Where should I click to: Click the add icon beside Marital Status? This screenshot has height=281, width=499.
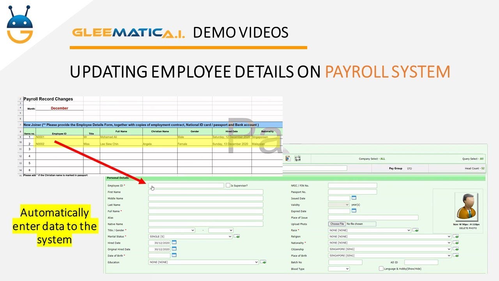click(237, 237)
